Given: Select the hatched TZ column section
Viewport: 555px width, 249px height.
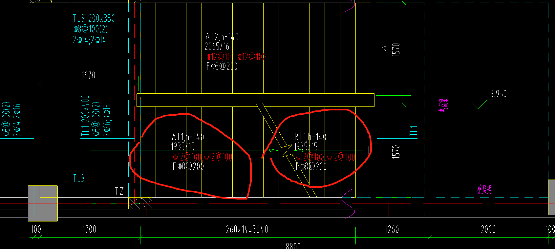Looking at the screenshot, I should [140, 203].
